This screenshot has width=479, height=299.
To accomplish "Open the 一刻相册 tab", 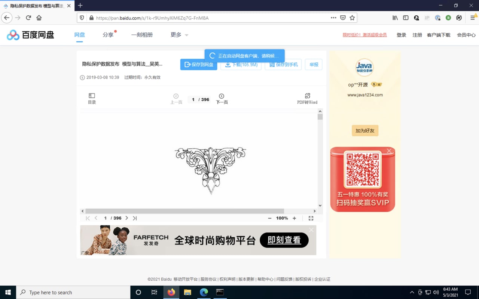I will coord(142,35).
